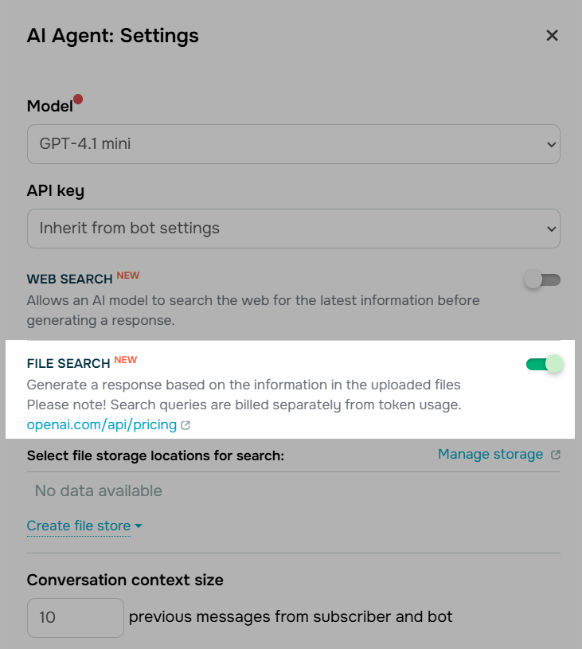Click the Manage storage external link icon
The height and width of the screenshot is (649, 582).
(555, 454)
